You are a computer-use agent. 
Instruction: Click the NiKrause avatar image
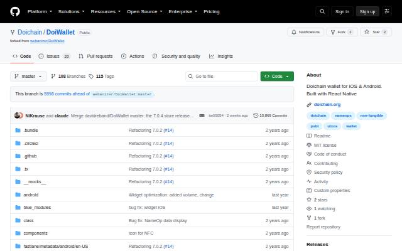(x=18, y=115)
